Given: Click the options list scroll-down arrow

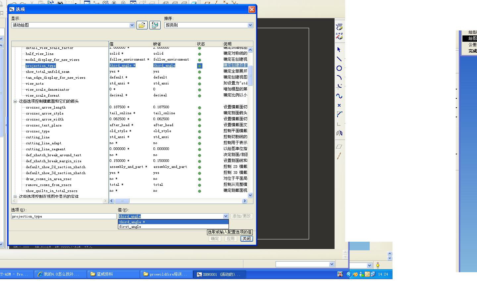Looking at the screenshot, I should coord(250,195).
